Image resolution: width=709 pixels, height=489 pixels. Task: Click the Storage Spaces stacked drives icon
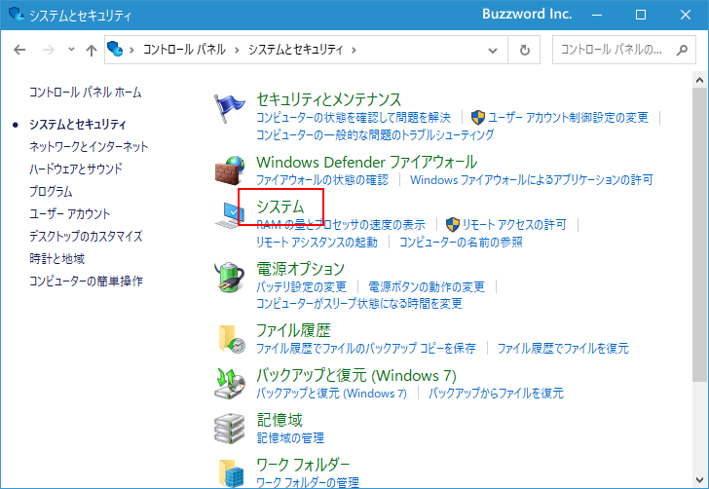pos(230,429)
